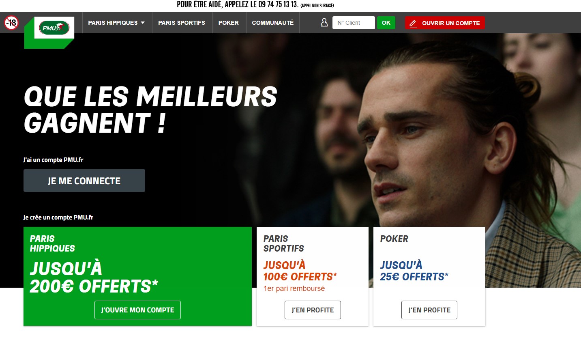Click the N° Client input field
581x353 pixels.
[x=354, y=23]
